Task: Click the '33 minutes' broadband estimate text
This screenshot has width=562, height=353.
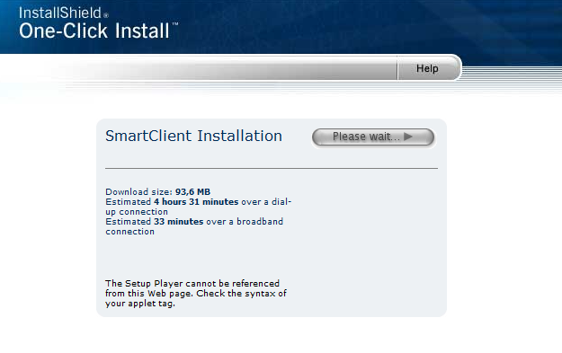Action: pos(179,222)
